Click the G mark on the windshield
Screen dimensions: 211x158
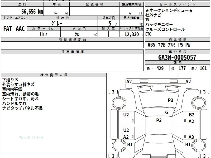tap(167, 112)
